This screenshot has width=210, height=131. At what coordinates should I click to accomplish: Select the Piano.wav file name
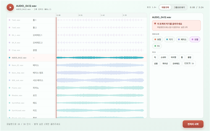coord(16,88)
